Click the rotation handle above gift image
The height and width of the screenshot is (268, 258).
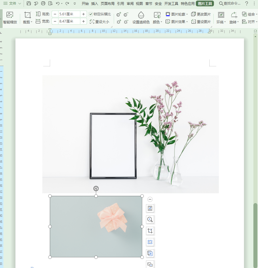96,188
